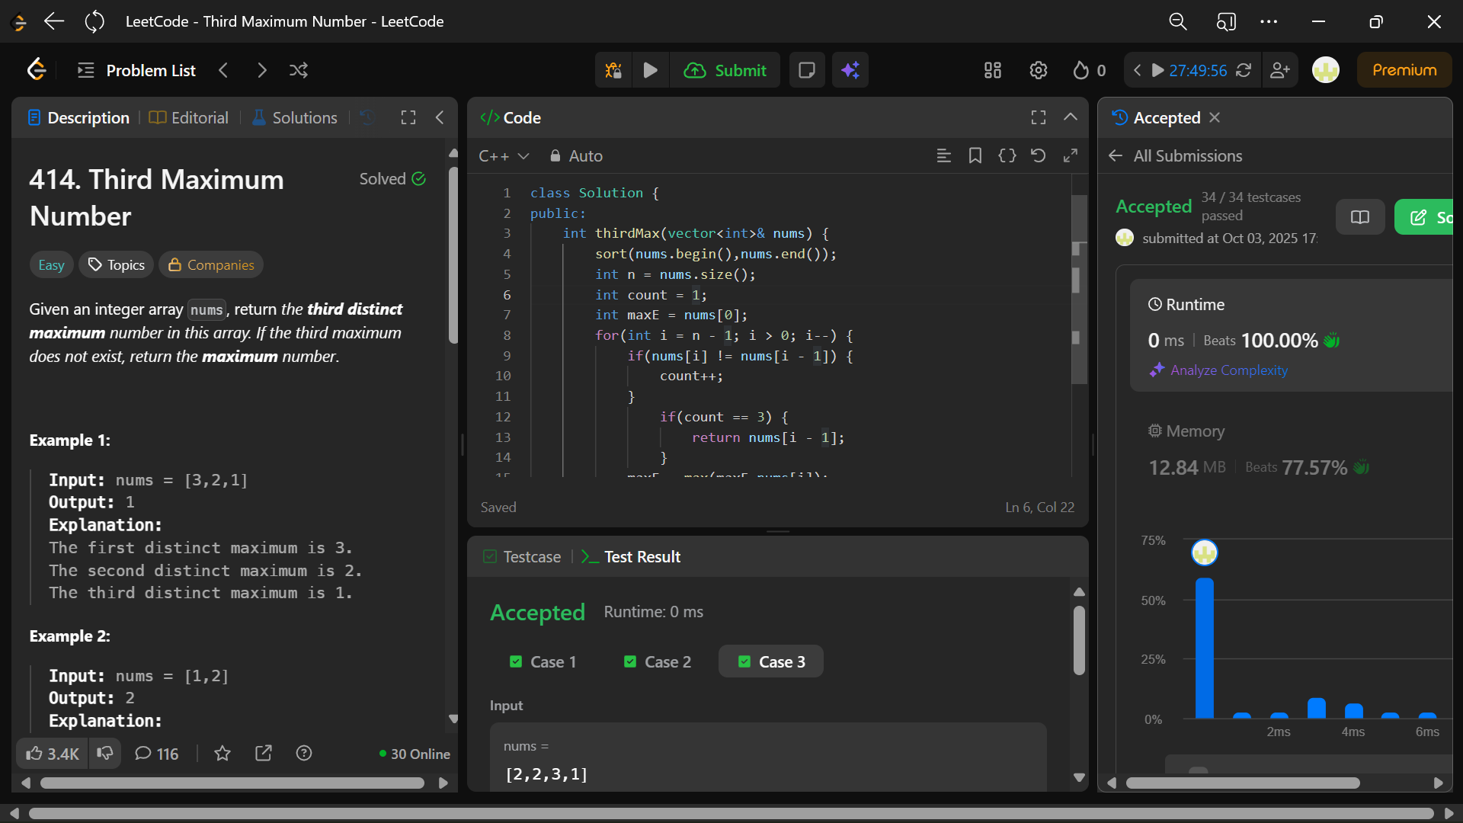Shuffle to a random problem

coord(299,70)
